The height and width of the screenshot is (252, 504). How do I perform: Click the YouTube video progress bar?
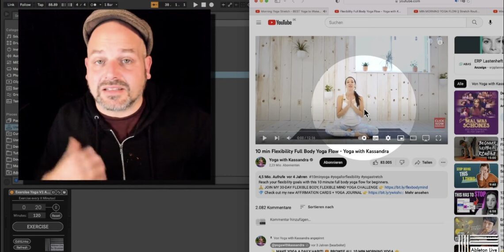(x=351, y=131)
